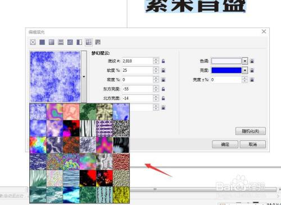
Task: Pick the purple lightning texture
Action: 55,145
